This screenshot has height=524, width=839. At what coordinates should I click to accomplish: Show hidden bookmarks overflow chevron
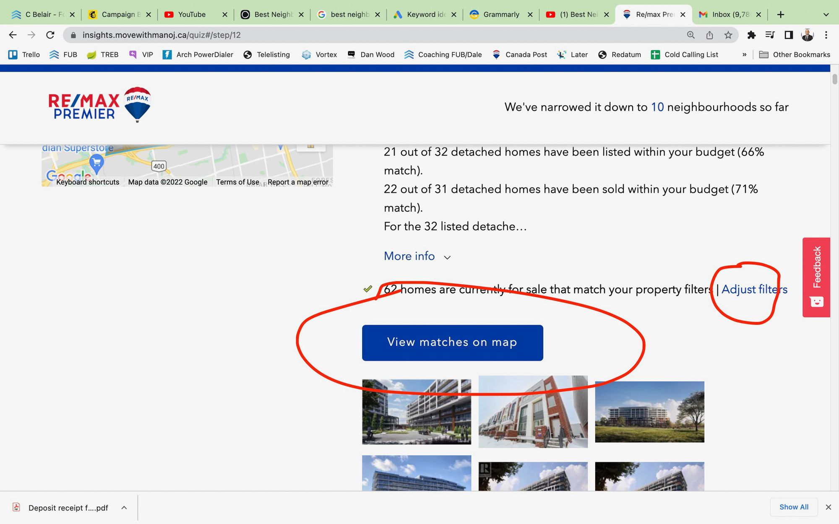coord(744,54)
